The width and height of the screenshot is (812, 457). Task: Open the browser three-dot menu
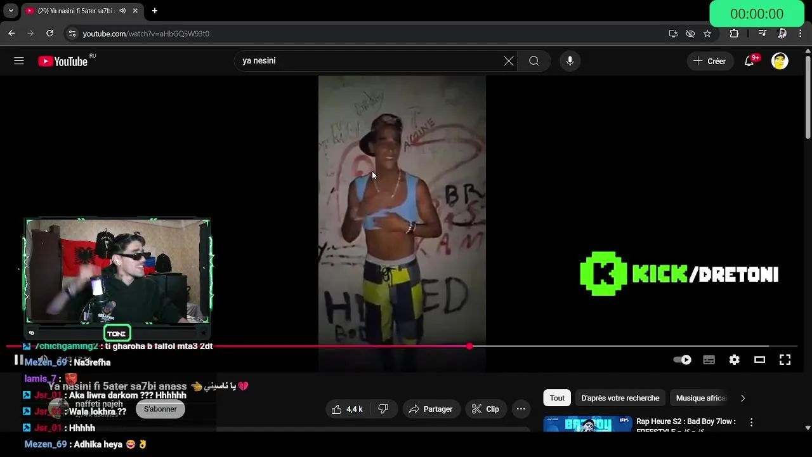(801, 34)
